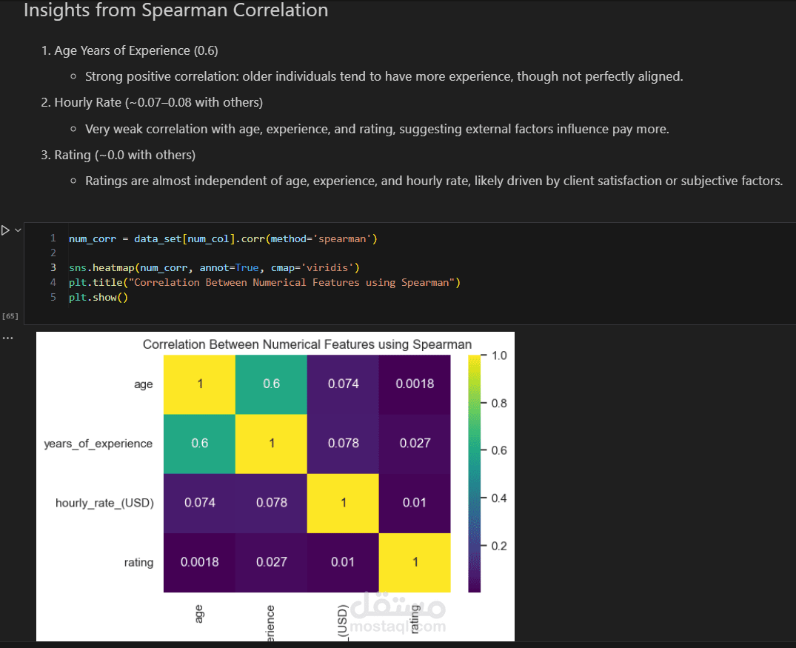The height and width of the screenshot is (648, 796).
Task: Click the 'age' label on the heatmap y-axis
Action: [x=143, y=384]
